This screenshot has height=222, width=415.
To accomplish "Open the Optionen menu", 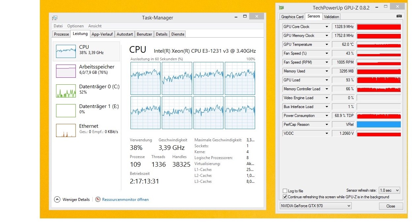I will [75, 26].
